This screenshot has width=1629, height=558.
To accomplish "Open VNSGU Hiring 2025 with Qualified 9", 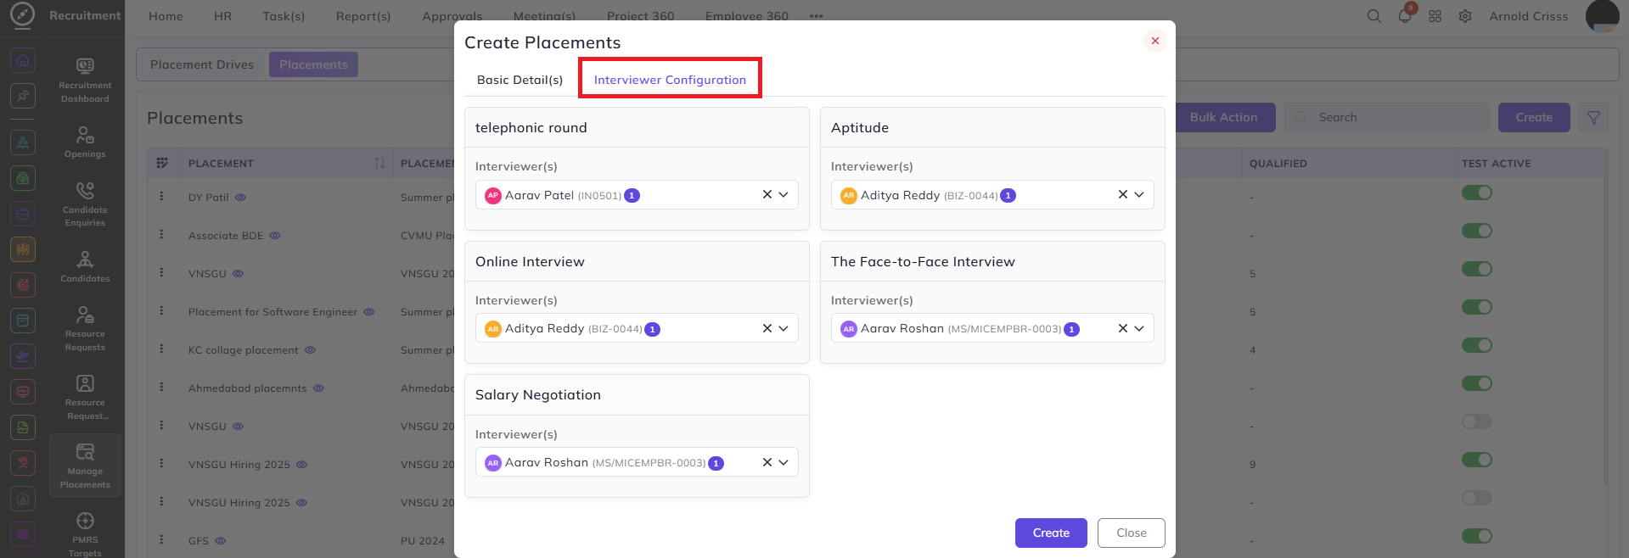I will [x=239, y=465].
